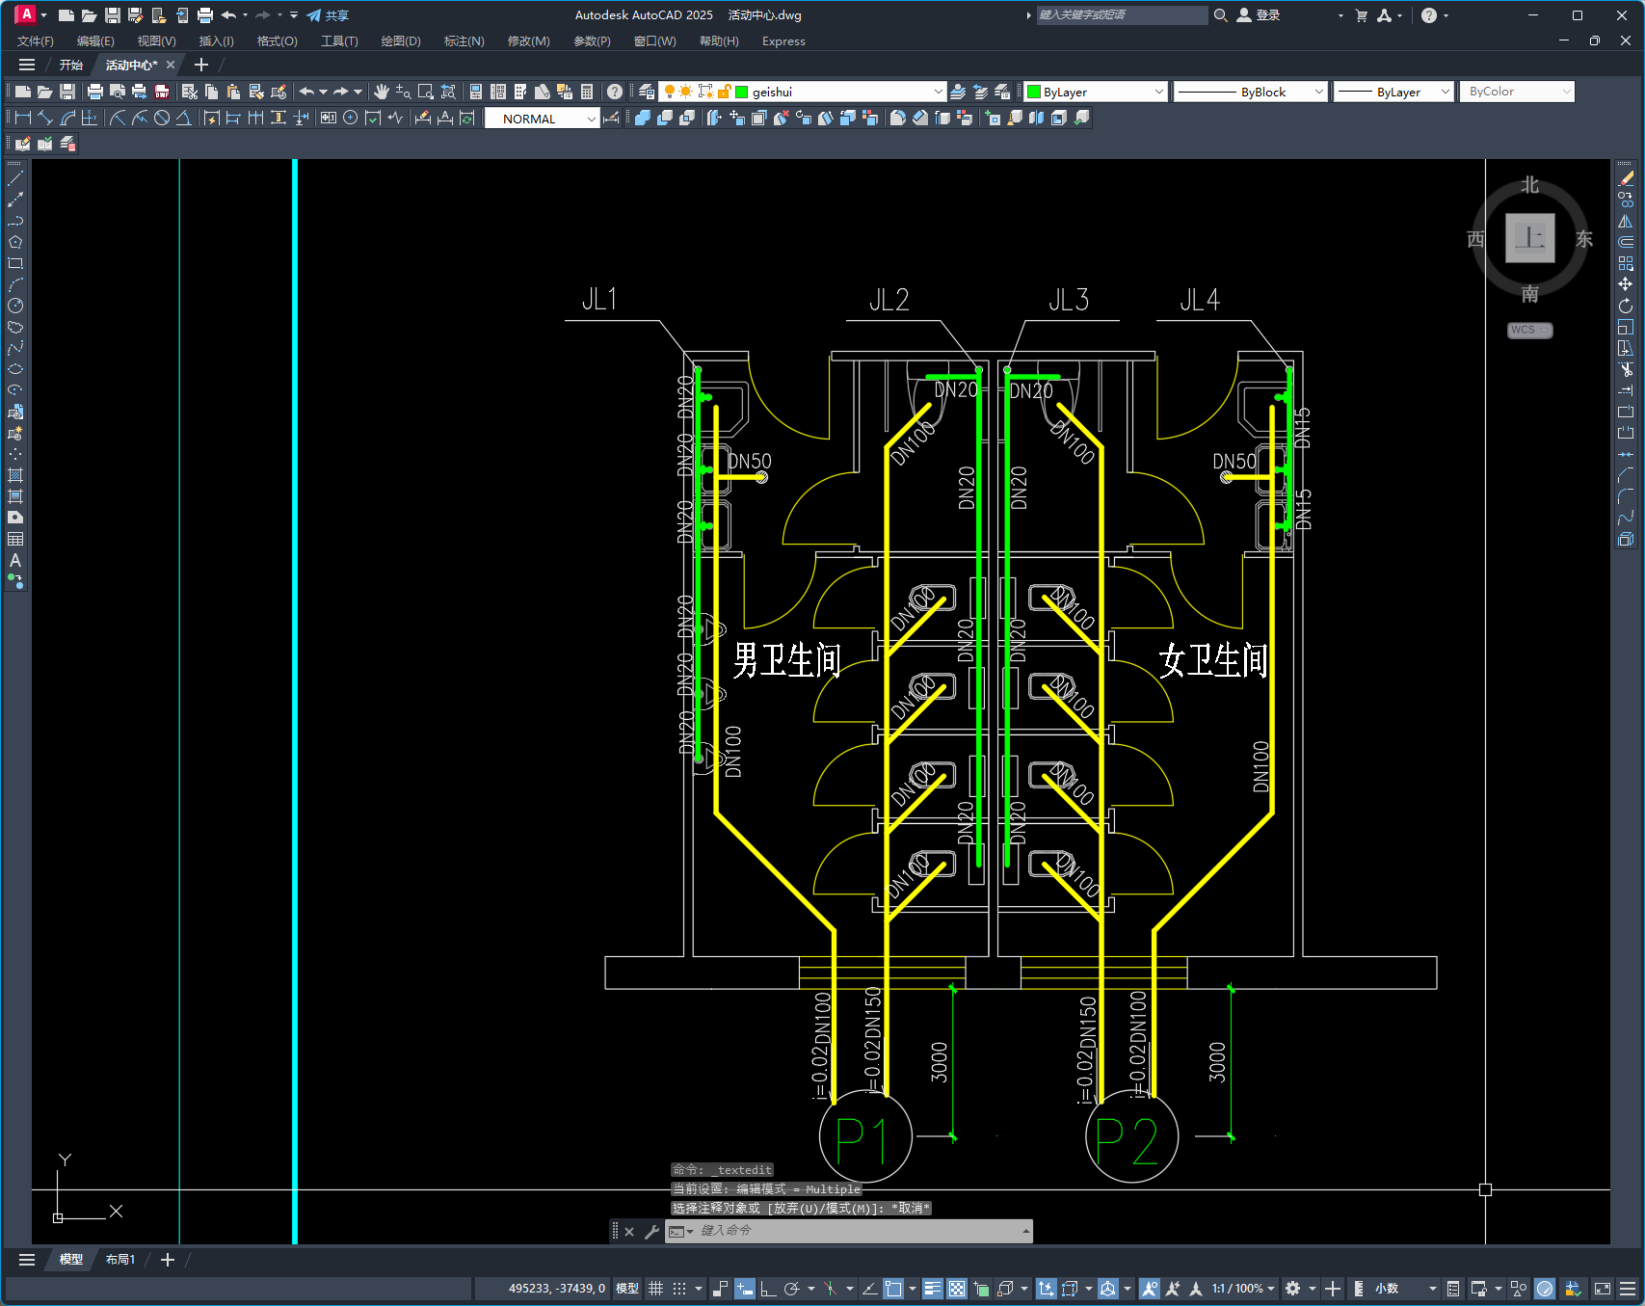Toggle snap mode in status bar
Screen dimensions: 1645x1306
click(679, 1289)
